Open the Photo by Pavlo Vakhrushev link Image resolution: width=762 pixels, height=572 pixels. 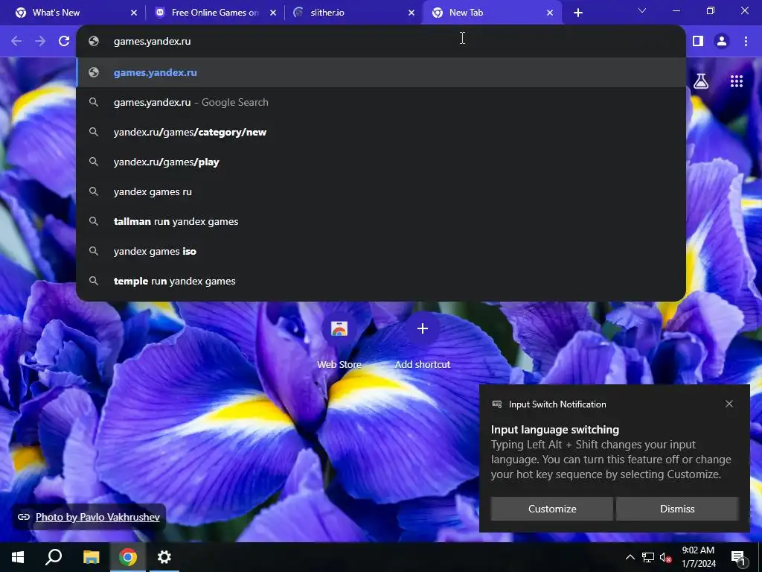(97, 517)
